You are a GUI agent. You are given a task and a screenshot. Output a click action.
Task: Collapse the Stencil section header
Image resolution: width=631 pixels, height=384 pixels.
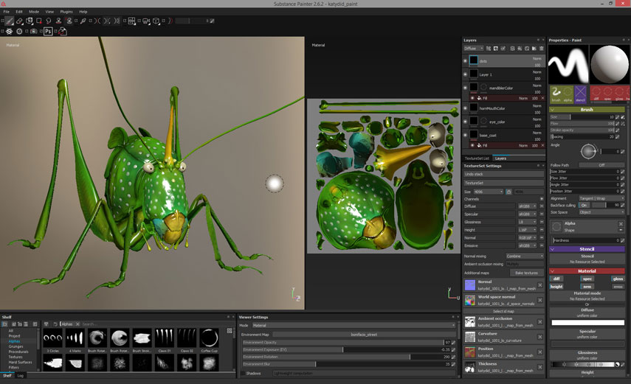[x=587, y=249]
